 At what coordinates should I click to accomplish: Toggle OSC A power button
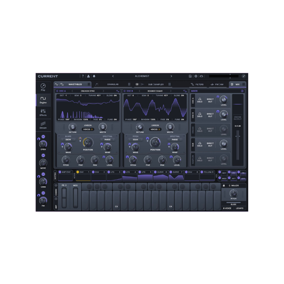(57, 91)
